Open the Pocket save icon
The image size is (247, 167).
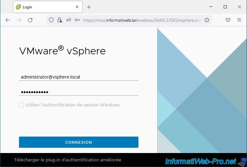pyautogui.click(x=228, y=20)
